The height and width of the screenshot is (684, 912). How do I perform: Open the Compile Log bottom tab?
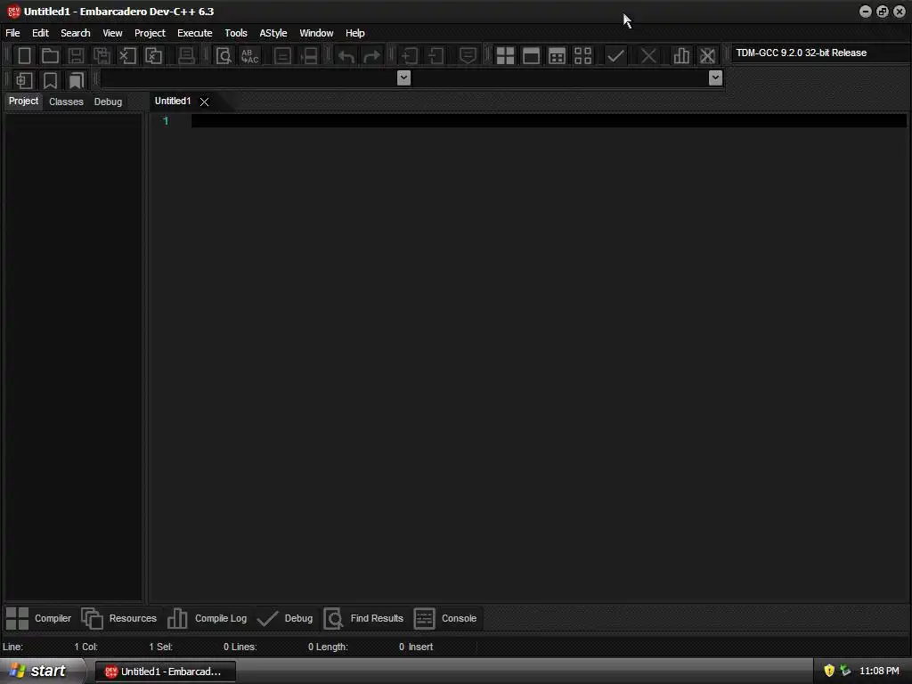[208, 618]
